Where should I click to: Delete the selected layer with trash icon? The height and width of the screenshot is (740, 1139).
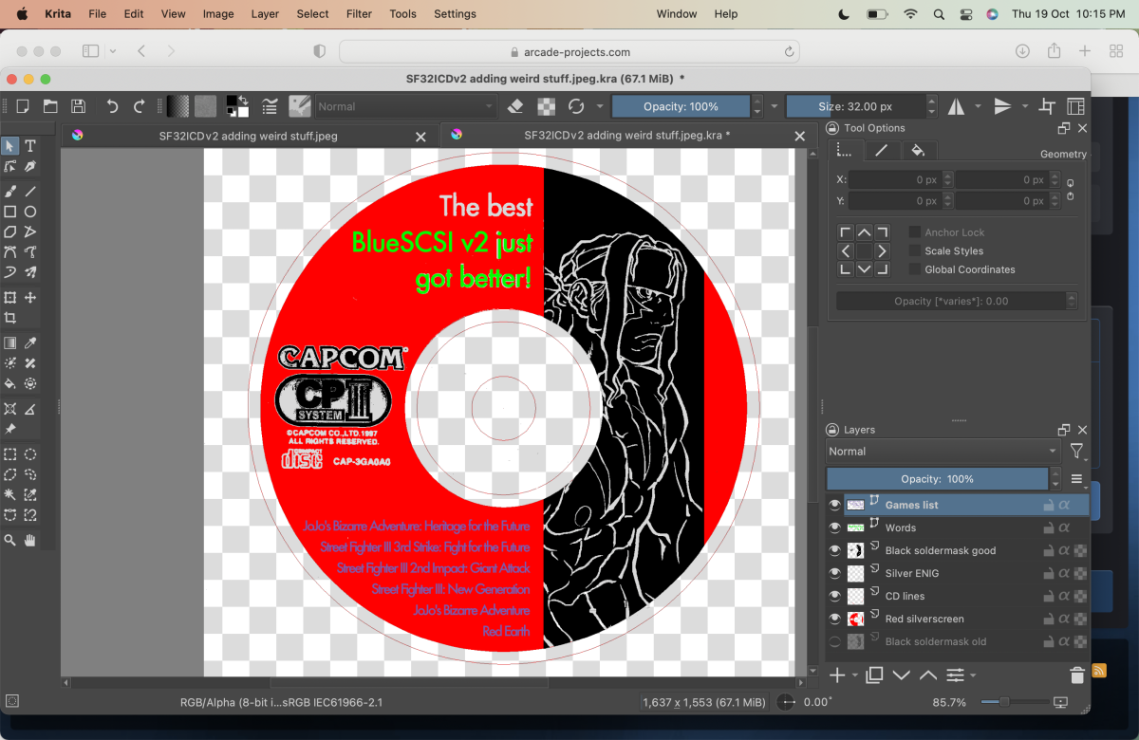[1077, 675]
